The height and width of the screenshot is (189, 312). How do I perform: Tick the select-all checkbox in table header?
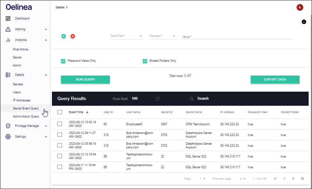60,112
